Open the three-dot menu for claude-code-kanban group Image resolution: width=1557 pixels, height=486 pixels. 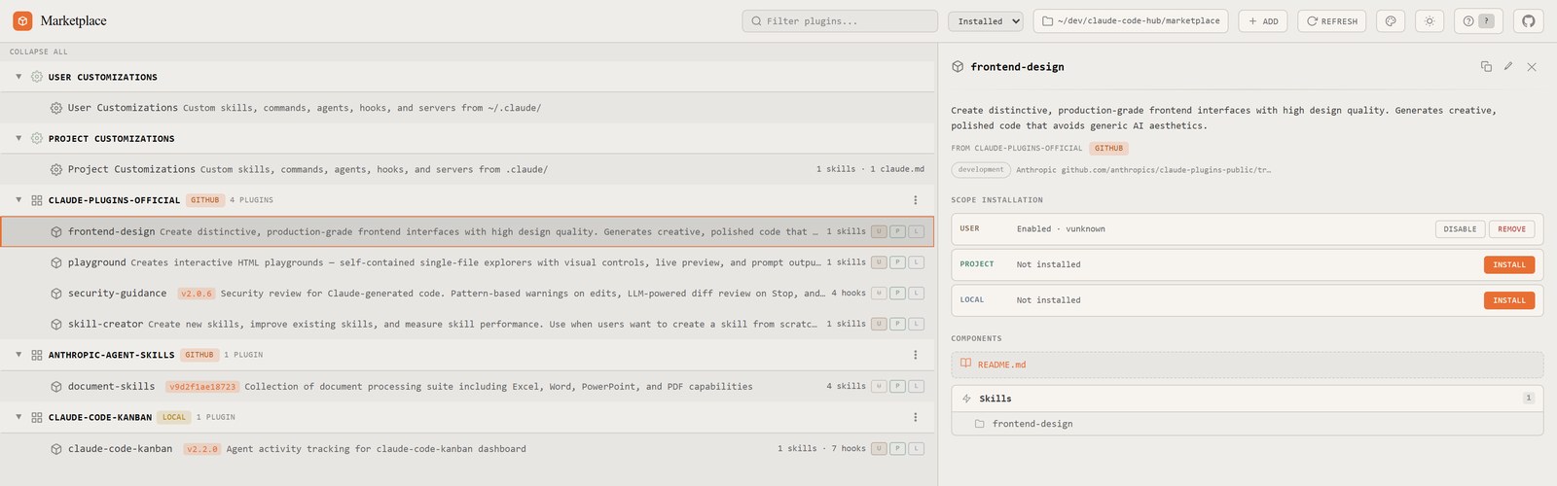pos(916,417)
